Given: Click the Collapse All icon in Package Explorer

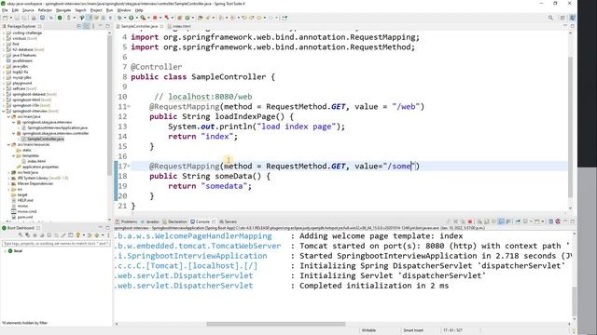Looking at the screenshot, I should click(x=79, y=26).
